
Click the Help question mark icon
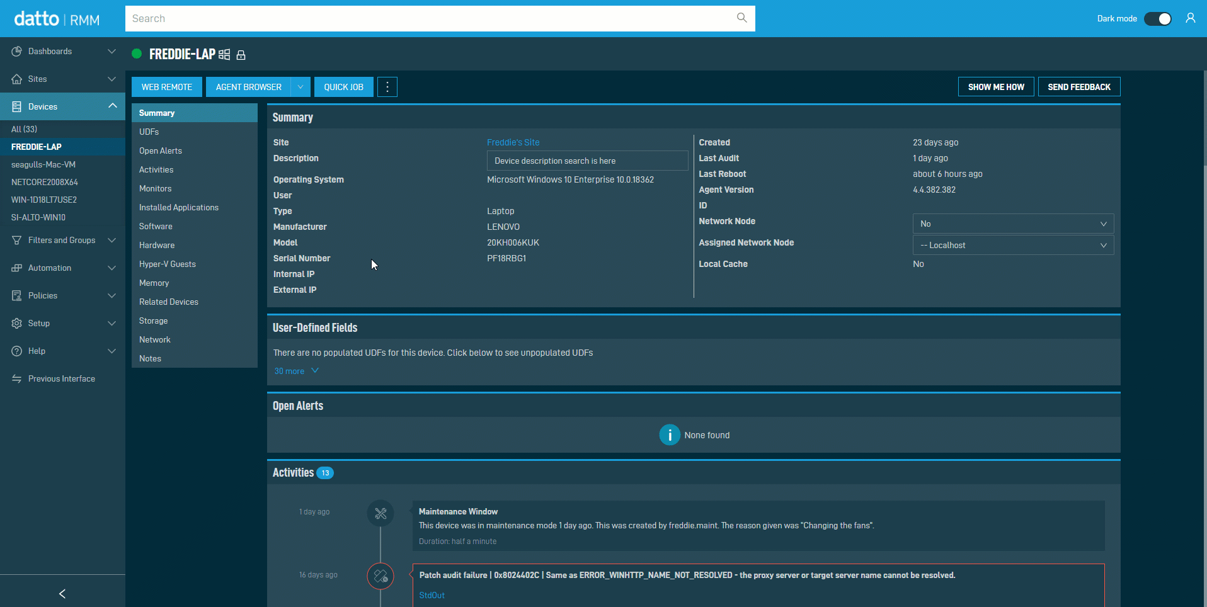(16, 351)
